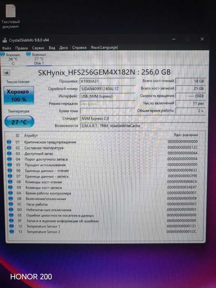The height and width of the screenshot is (288, 216).
Task: Select the Критическое предупреждение attribute text
Action: [50, 142]
